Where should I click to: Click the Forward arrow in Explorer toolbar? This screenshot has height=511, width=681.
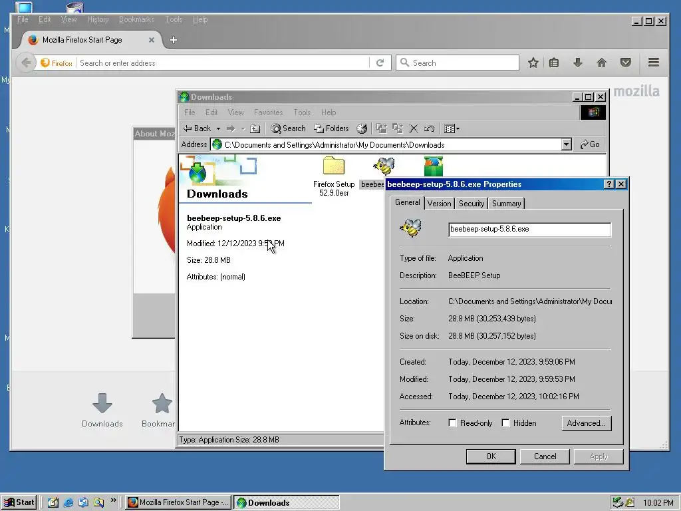(x=231, y=128)
